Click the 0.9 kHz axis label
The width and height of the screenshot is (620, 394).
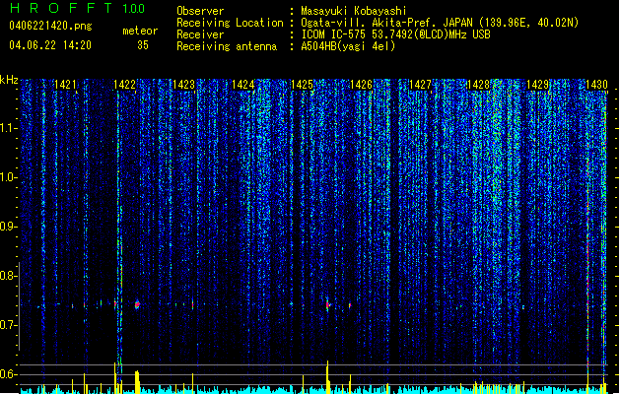(8, 227)
